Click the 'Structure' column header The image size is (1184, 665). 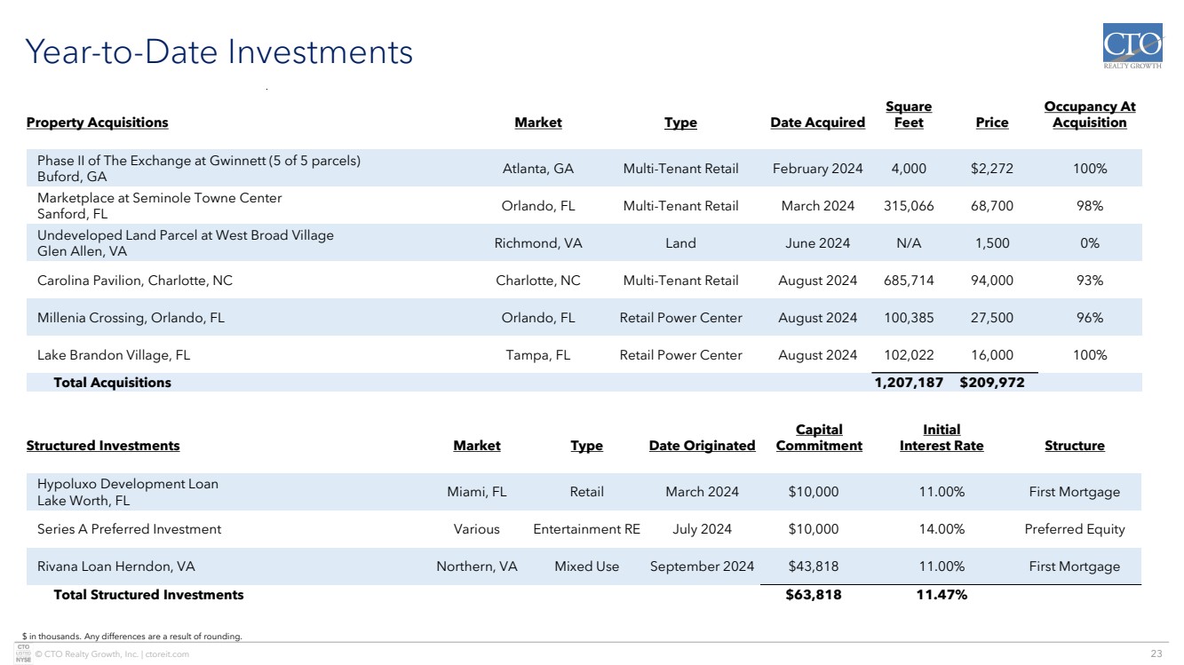pyautogui.click(x=1074, y=446)
